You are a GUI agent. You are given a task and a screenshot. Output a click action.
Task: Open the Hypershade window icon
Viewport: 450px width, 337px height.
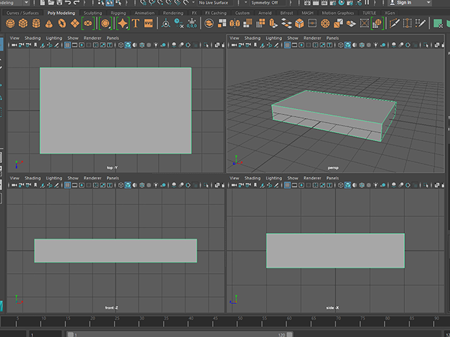pos(342,3)
